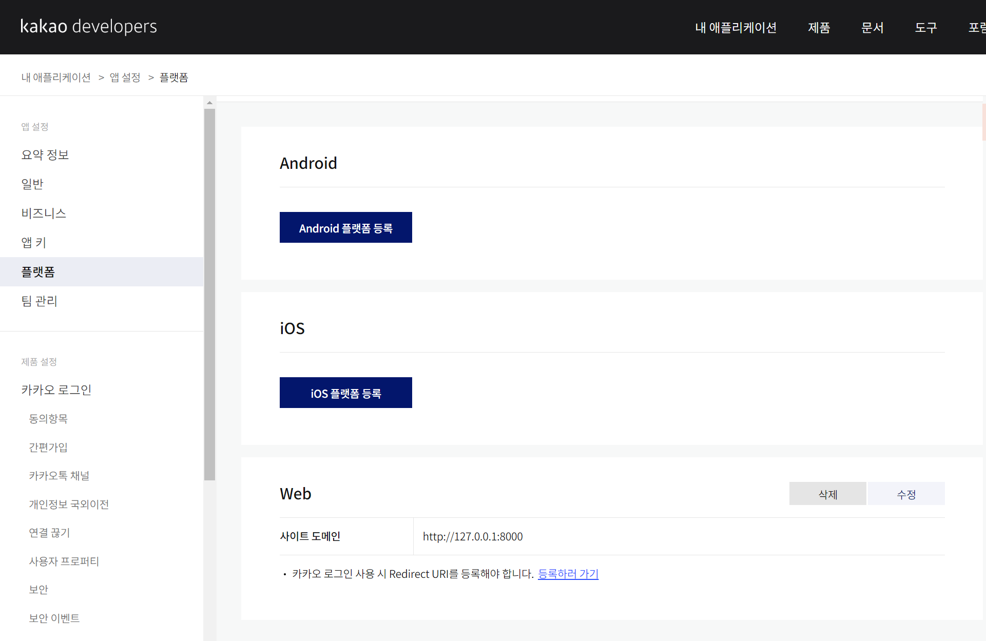Screen dimensions: 986x641
Task: Open 카카오톡 채널 submenu item
Action: [x=59, y=476]
